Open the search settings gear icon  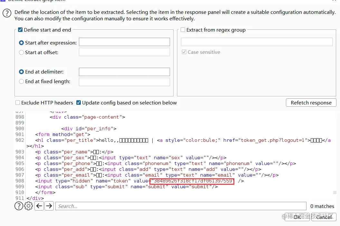(29, 206)
